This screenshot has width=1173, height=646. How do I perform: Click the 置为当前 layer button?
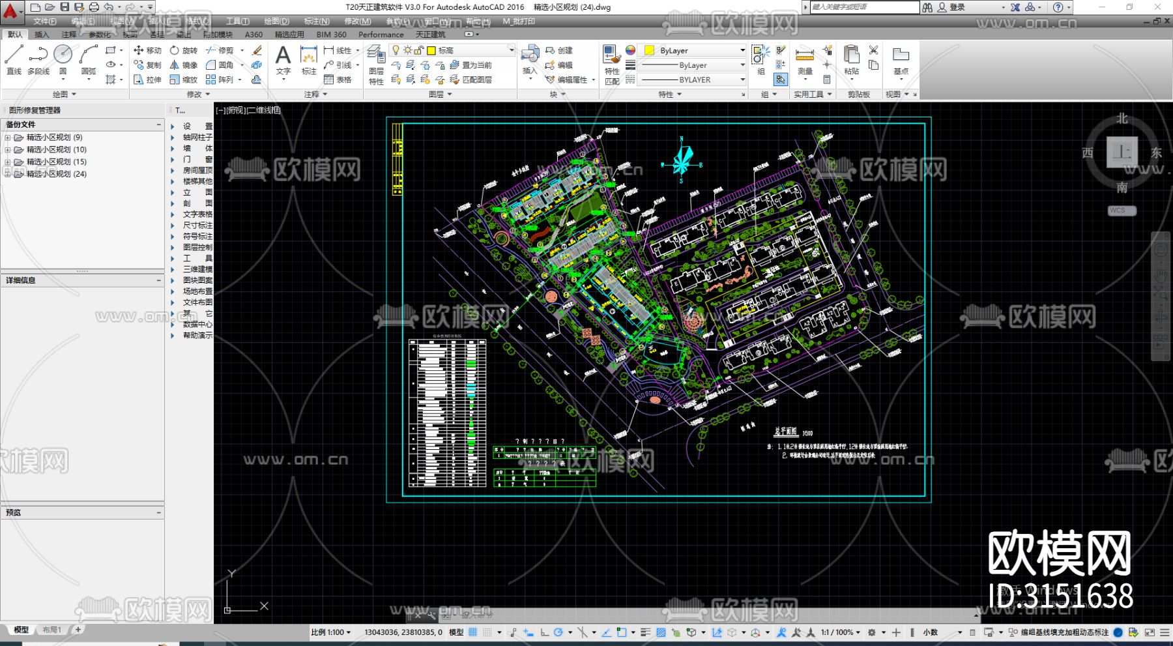pos(471,65)
